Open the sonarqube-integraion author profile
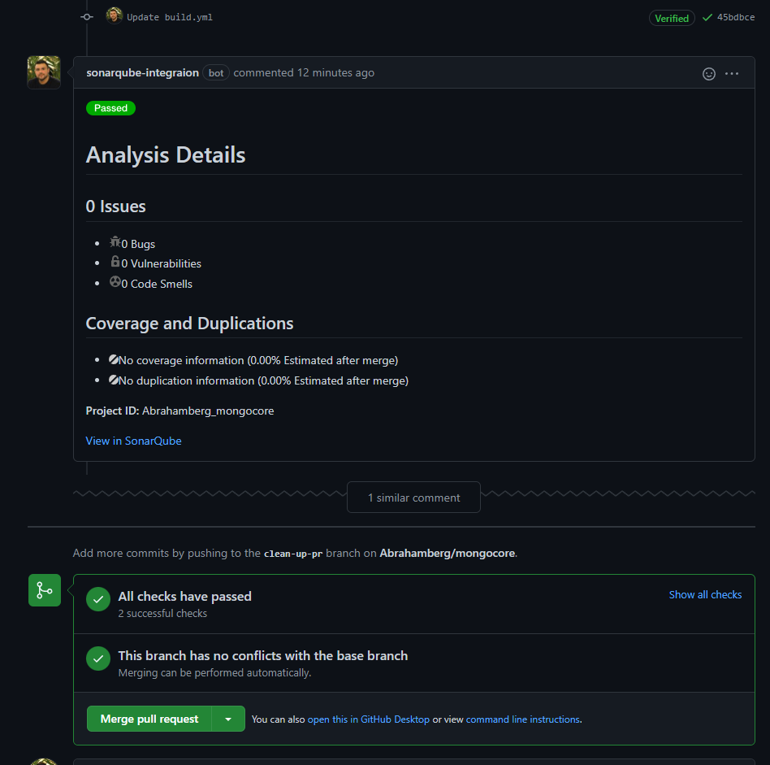 point(142,73)
